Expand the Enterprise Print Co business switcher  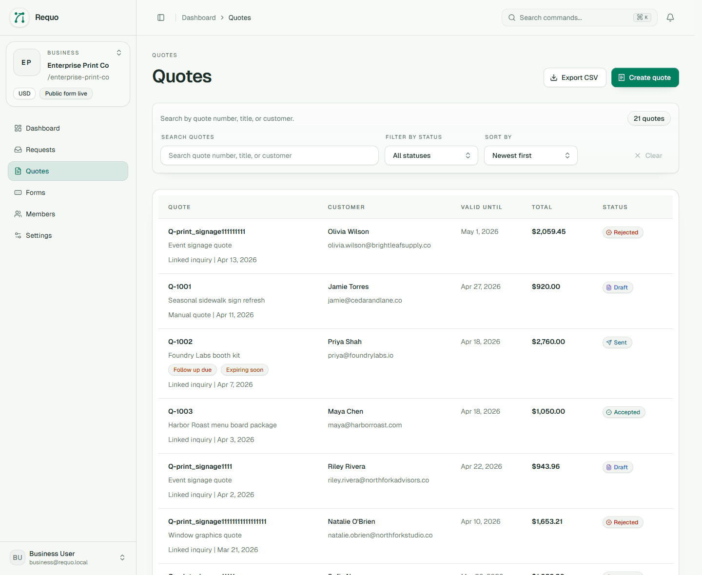pyautogui.click(x=118, y=52)
